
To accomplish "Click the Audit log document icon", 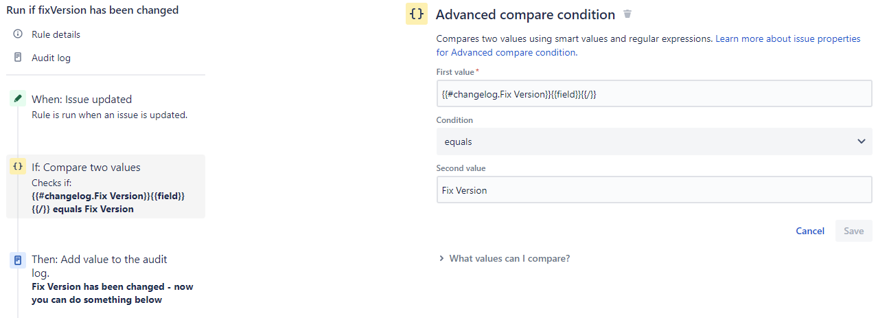I will (x=18, y=58).
